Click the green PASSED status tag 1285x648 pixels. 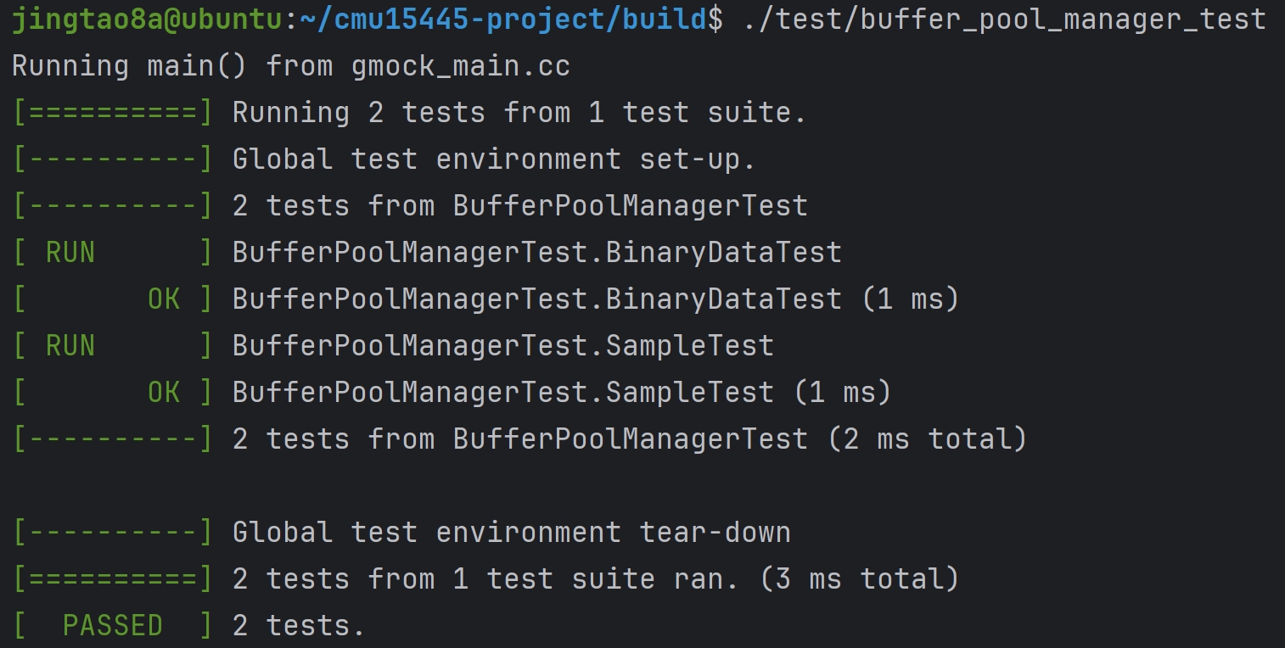pyautogui.click(x=112, y=626)
